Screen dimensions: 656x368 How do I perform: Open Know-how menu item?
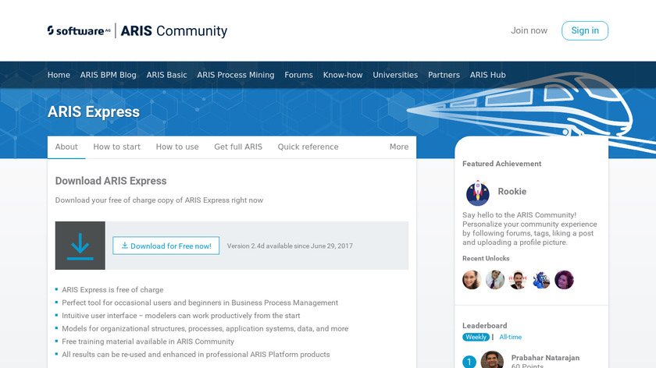343,75
